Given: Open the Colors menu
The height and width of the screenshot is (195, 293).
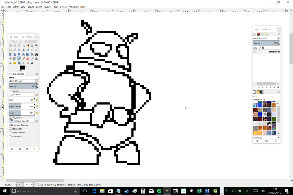Looking at the screenshot, I should 47,7.
